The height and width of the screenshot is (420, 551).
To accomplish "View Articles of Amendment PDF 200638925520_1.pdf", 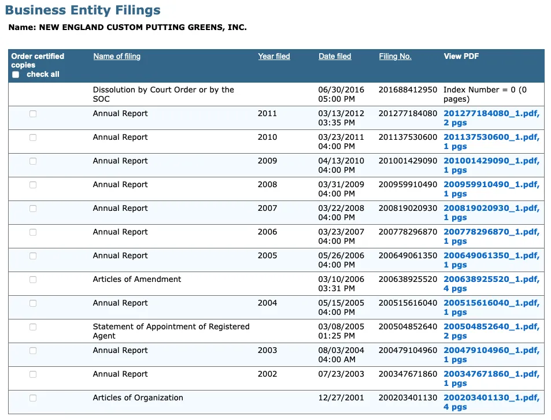I will (x=491, y=279).
